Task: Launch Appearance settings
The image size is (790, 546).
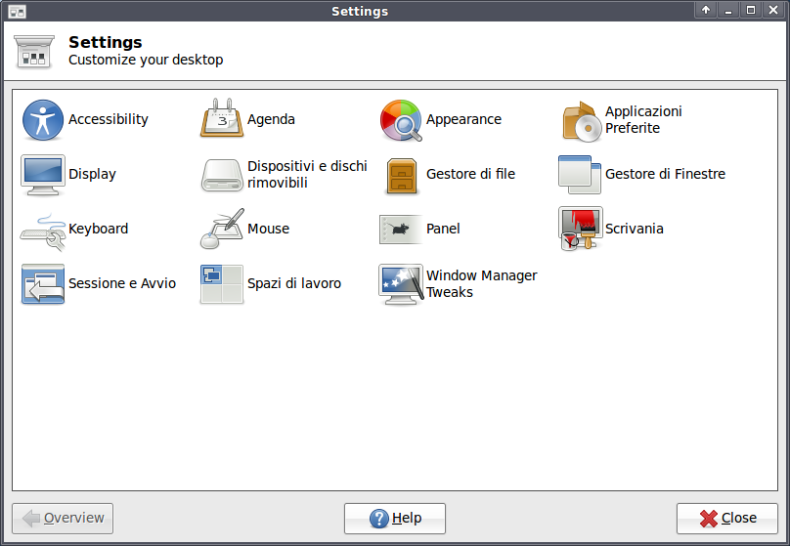Action: 401,120
